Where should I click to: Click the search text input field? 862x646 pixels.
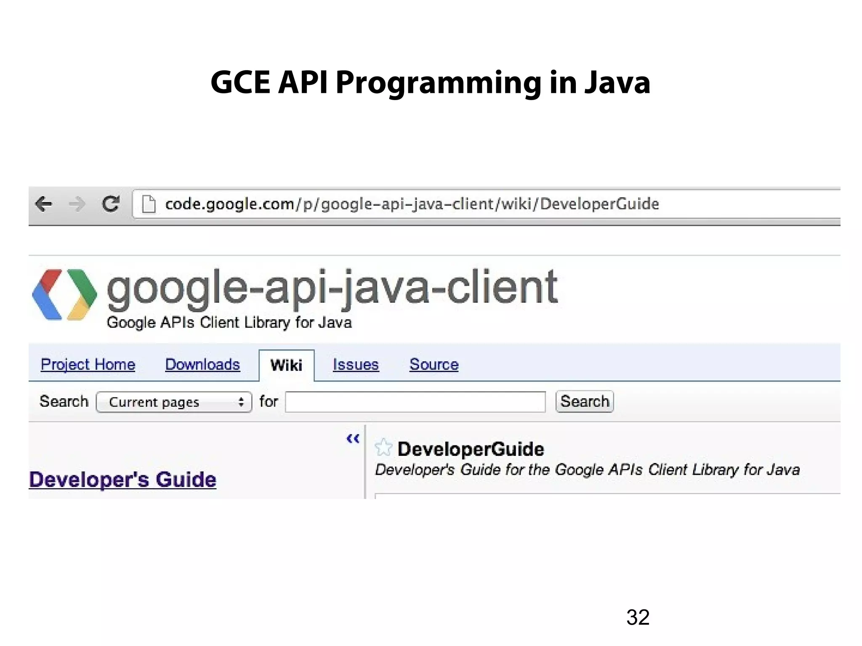coord(415,402)
